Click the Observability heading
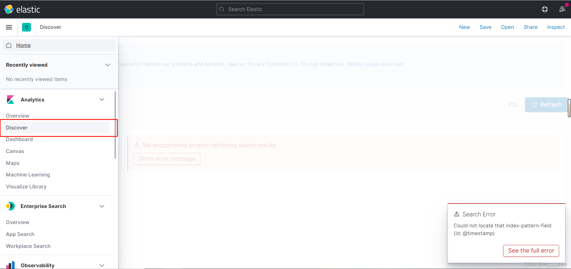Viewport: 571px width, 269px height. click(x=37, y=265)
